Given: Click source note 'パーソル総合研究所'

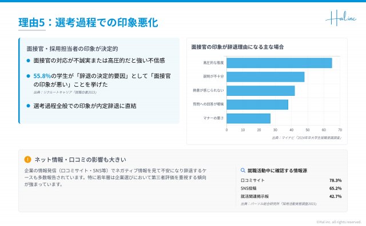Looking at the screenshot, I should coord(279,204).
